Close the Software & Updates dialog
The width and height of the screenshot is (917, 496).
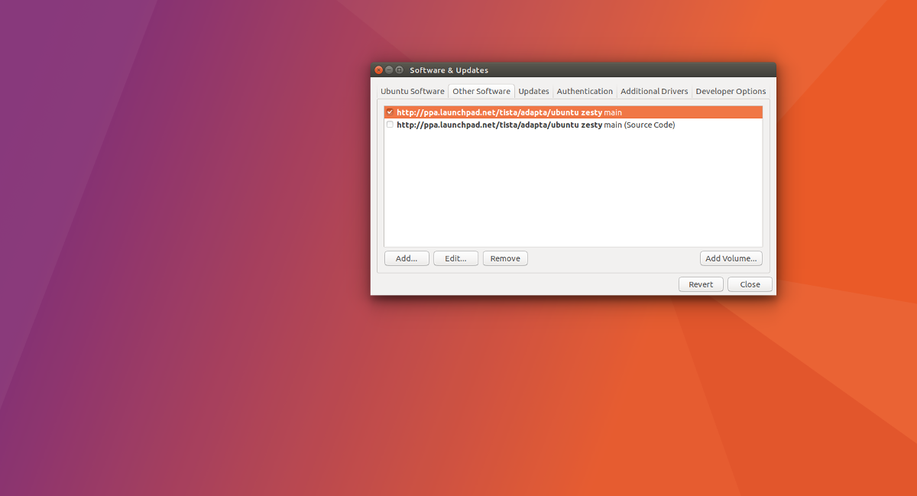[x=750, y=284]
